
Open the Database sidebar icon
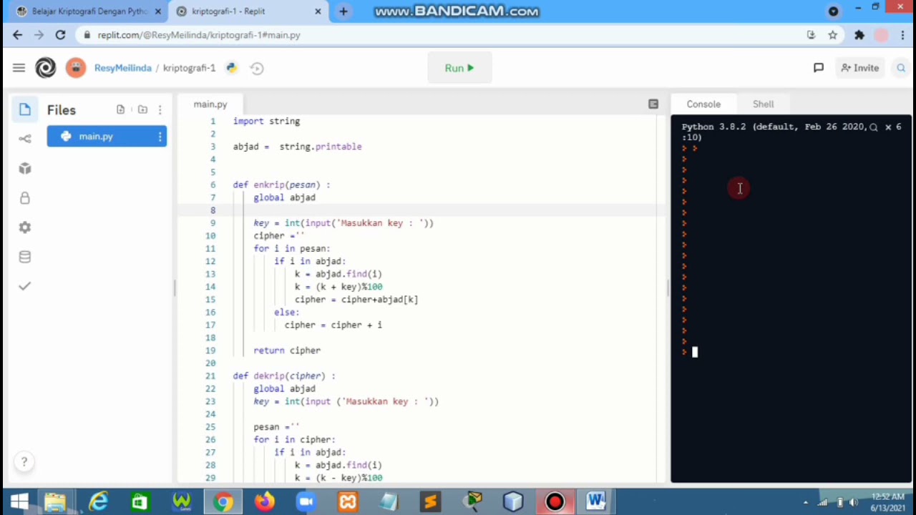coord(25,257)
